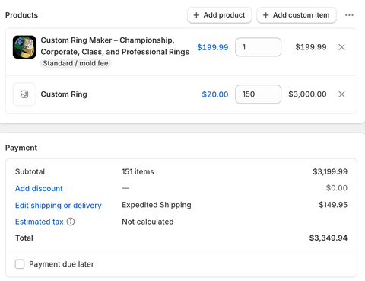Click the Standard / mold fee variant tag

click(75, 63)
